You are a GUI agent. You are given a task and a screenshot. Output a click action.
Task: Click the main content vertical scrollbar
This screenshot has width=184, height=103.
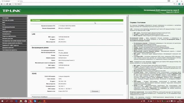coord(127,51)
